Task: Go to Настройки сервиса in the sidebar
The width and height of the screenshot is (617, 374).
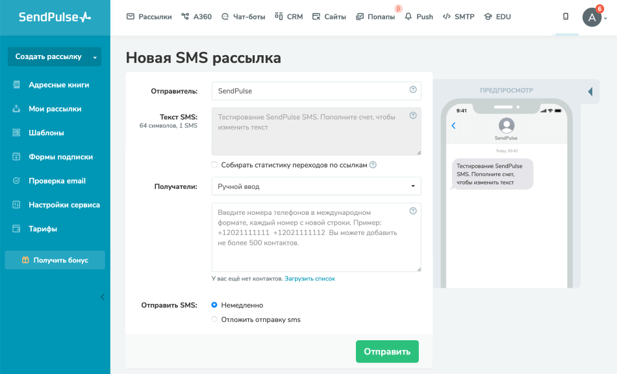Action: [x=64, y=205]
